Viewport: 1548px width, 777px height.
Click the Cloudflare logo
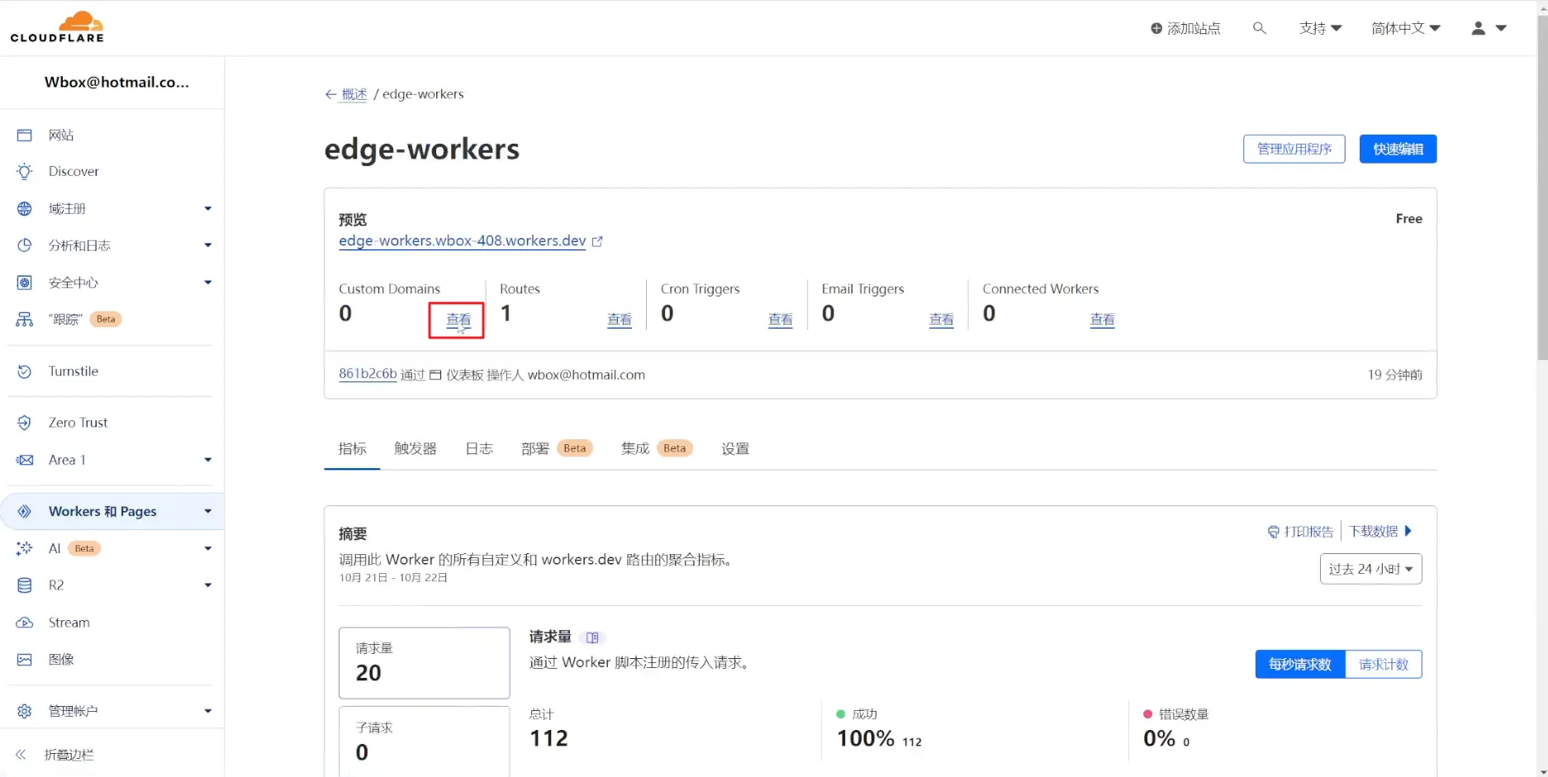coord(57,26)
